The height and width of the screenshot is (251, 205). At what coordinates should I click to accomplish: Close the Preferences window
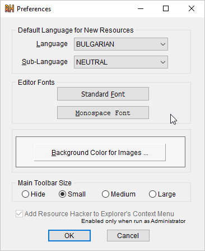(192, 8)
